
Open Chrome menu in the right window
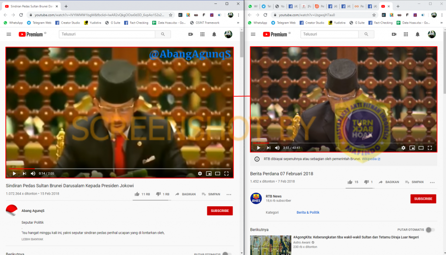coord(442,15)
